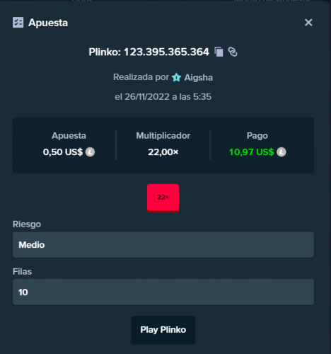Click the Apuesta dialog title

(48, 23)
